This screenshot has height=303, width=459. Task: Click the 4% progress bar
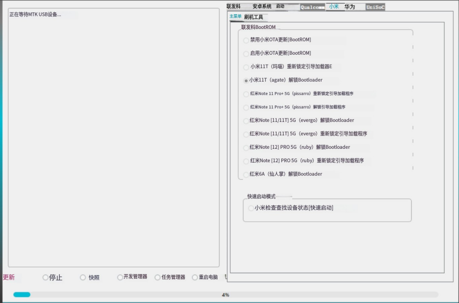tap(226, 295)
